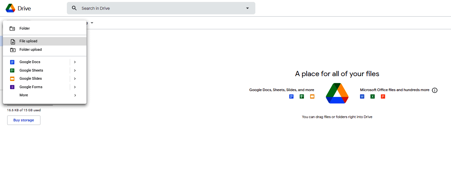Click the Google Sheets icon in menu
Image resolution: width=451 pixels, height=177 pixels.
pyautogui.click(x=12, y=70)
